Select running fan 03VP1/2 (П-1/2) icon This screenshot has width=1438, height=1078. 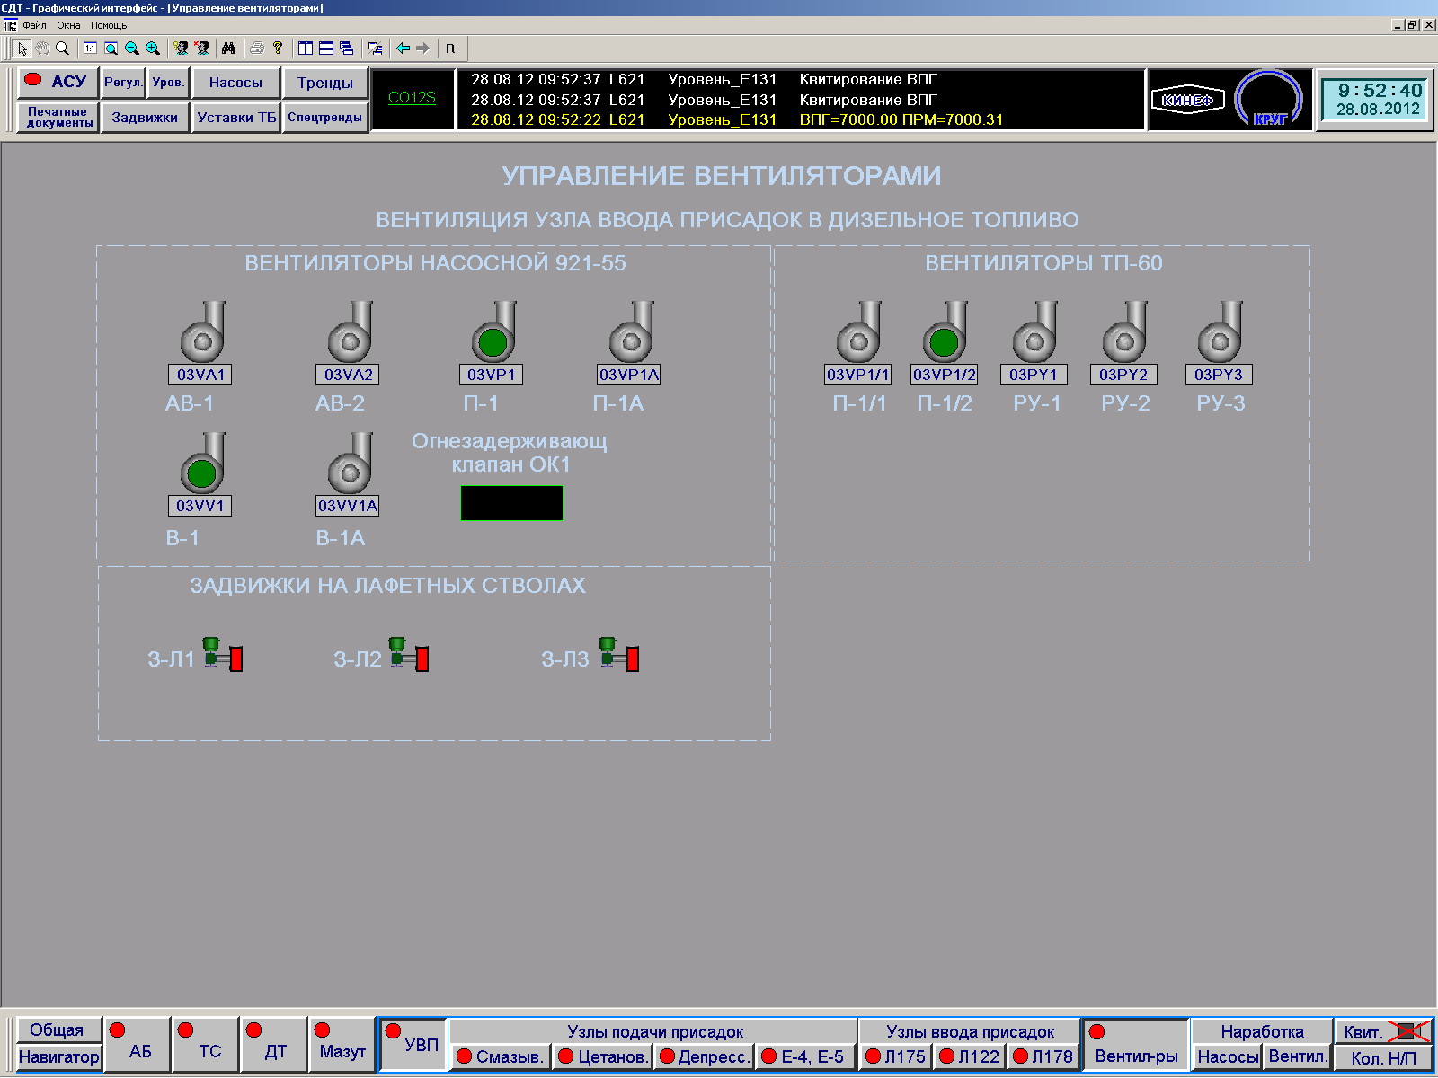pyautogui.click(x=945, y=331)
